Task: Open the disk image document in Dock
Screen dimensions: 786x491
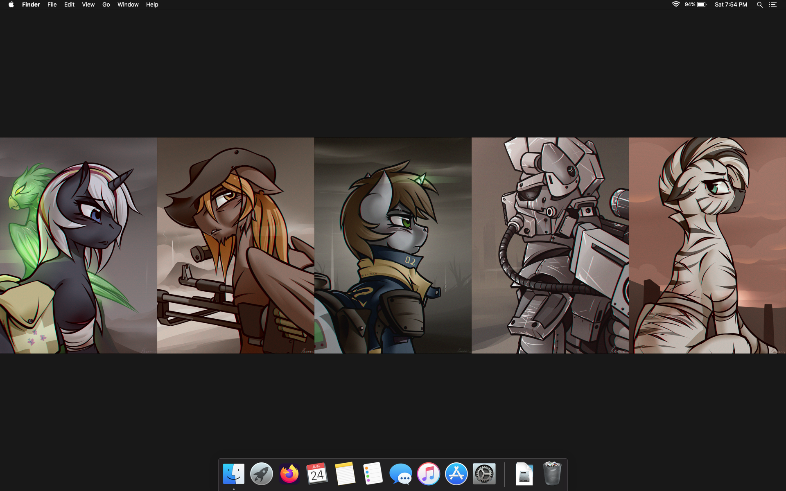Action: click(x=524, y=474)
